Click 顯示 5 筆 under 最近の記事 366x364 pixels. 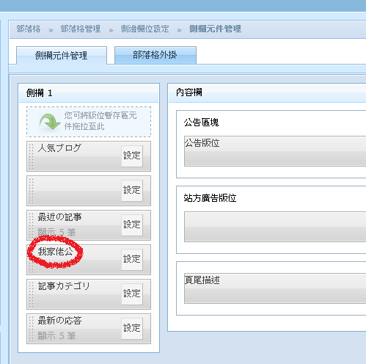point(56,232)
